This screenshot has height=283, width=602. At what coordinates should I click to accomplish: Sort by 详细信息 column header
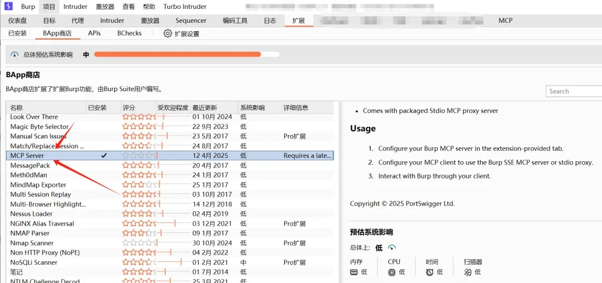307,108
